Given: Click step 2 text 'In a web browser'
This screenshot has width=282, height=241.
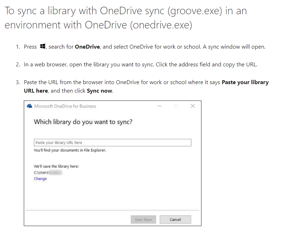Looking at the screenshot, I should point(46,65).
